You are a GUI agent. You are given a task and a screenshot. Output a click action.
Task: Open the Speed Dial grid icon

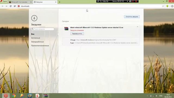coord(15,6)
